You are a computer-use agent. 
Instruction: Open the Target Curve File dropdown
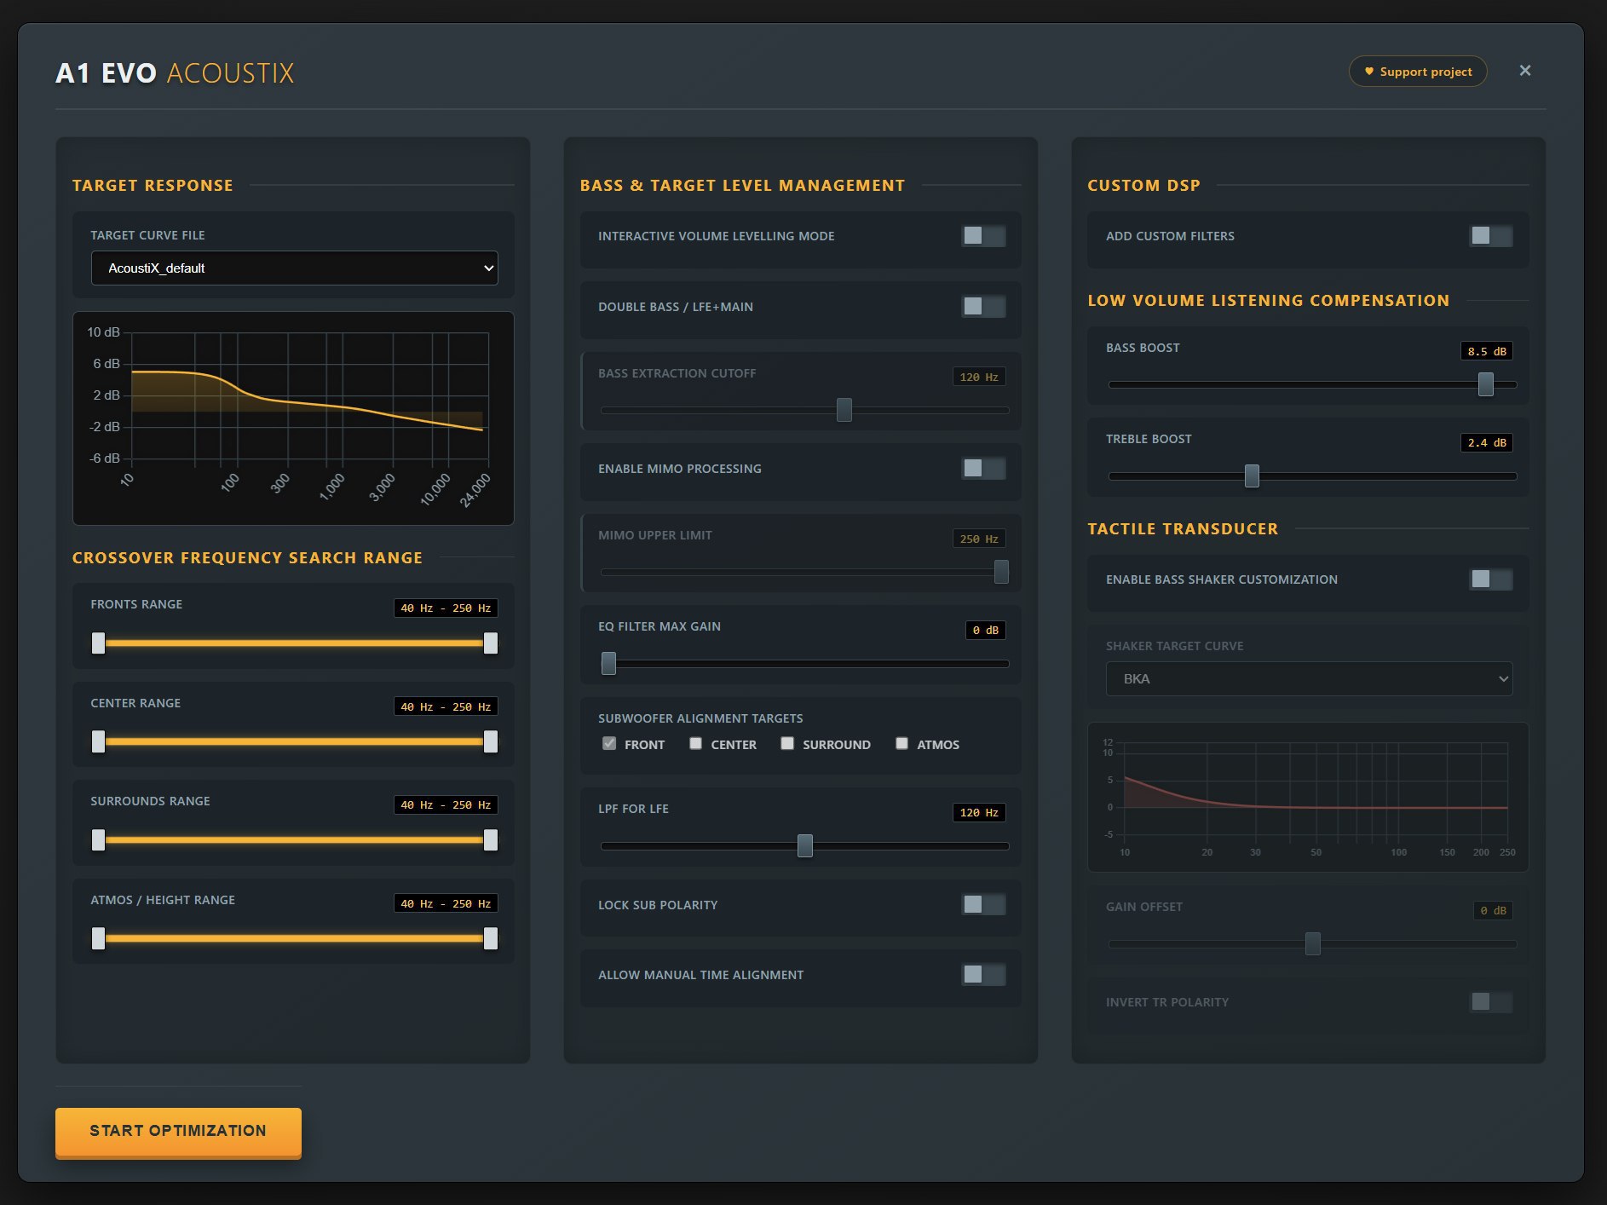pyautogui.click(x=294, y=268)
